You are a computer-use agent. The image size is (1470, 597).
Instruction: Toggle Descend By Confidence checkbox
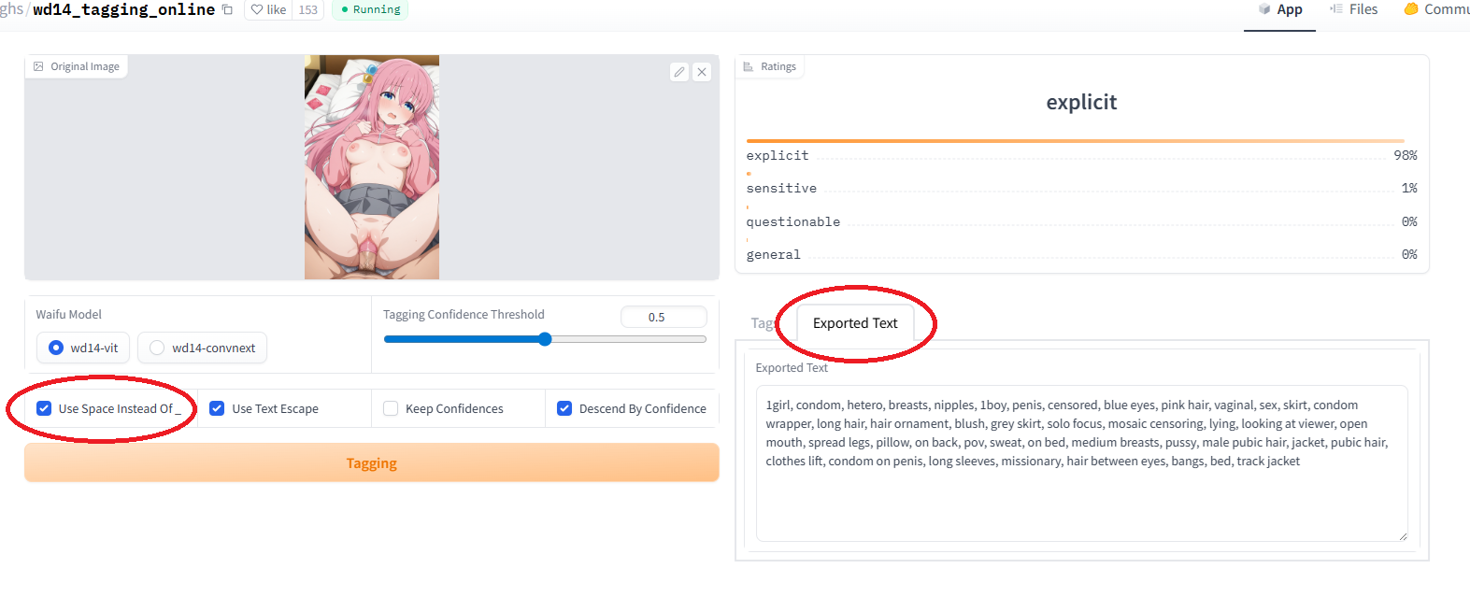click(564, 408)
